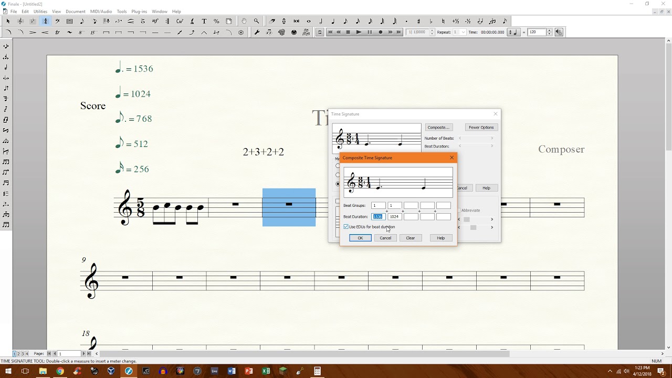Screen dimensions: 672x378
Task: Click the playback measure stepper arrows
Action: click(433, 32)
